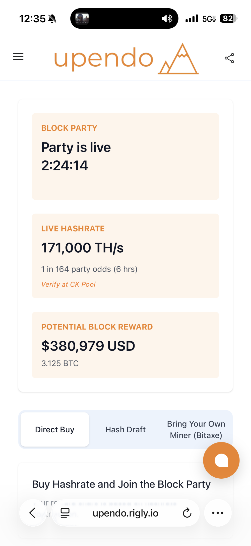
Task: Switch to the Hash Draft tab
Action: pyautogui.click(x=125, y=430)
